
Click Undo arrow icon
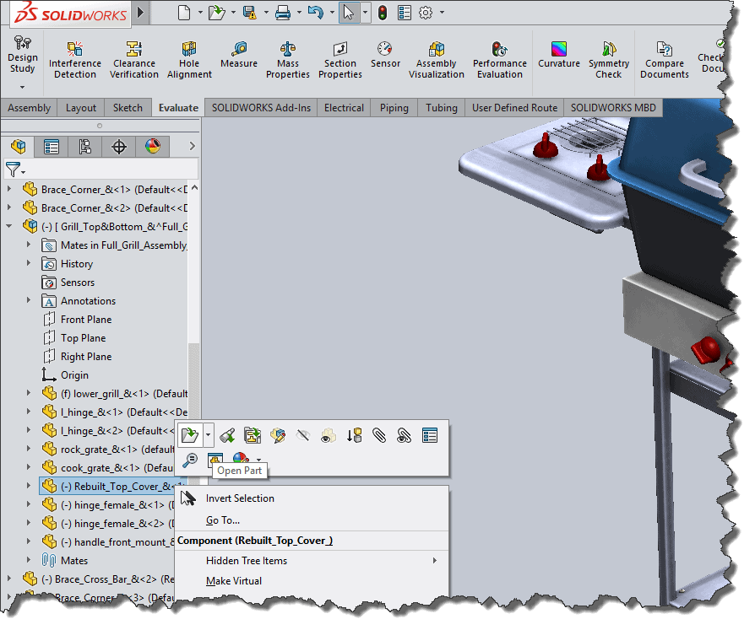coord(315,13)
